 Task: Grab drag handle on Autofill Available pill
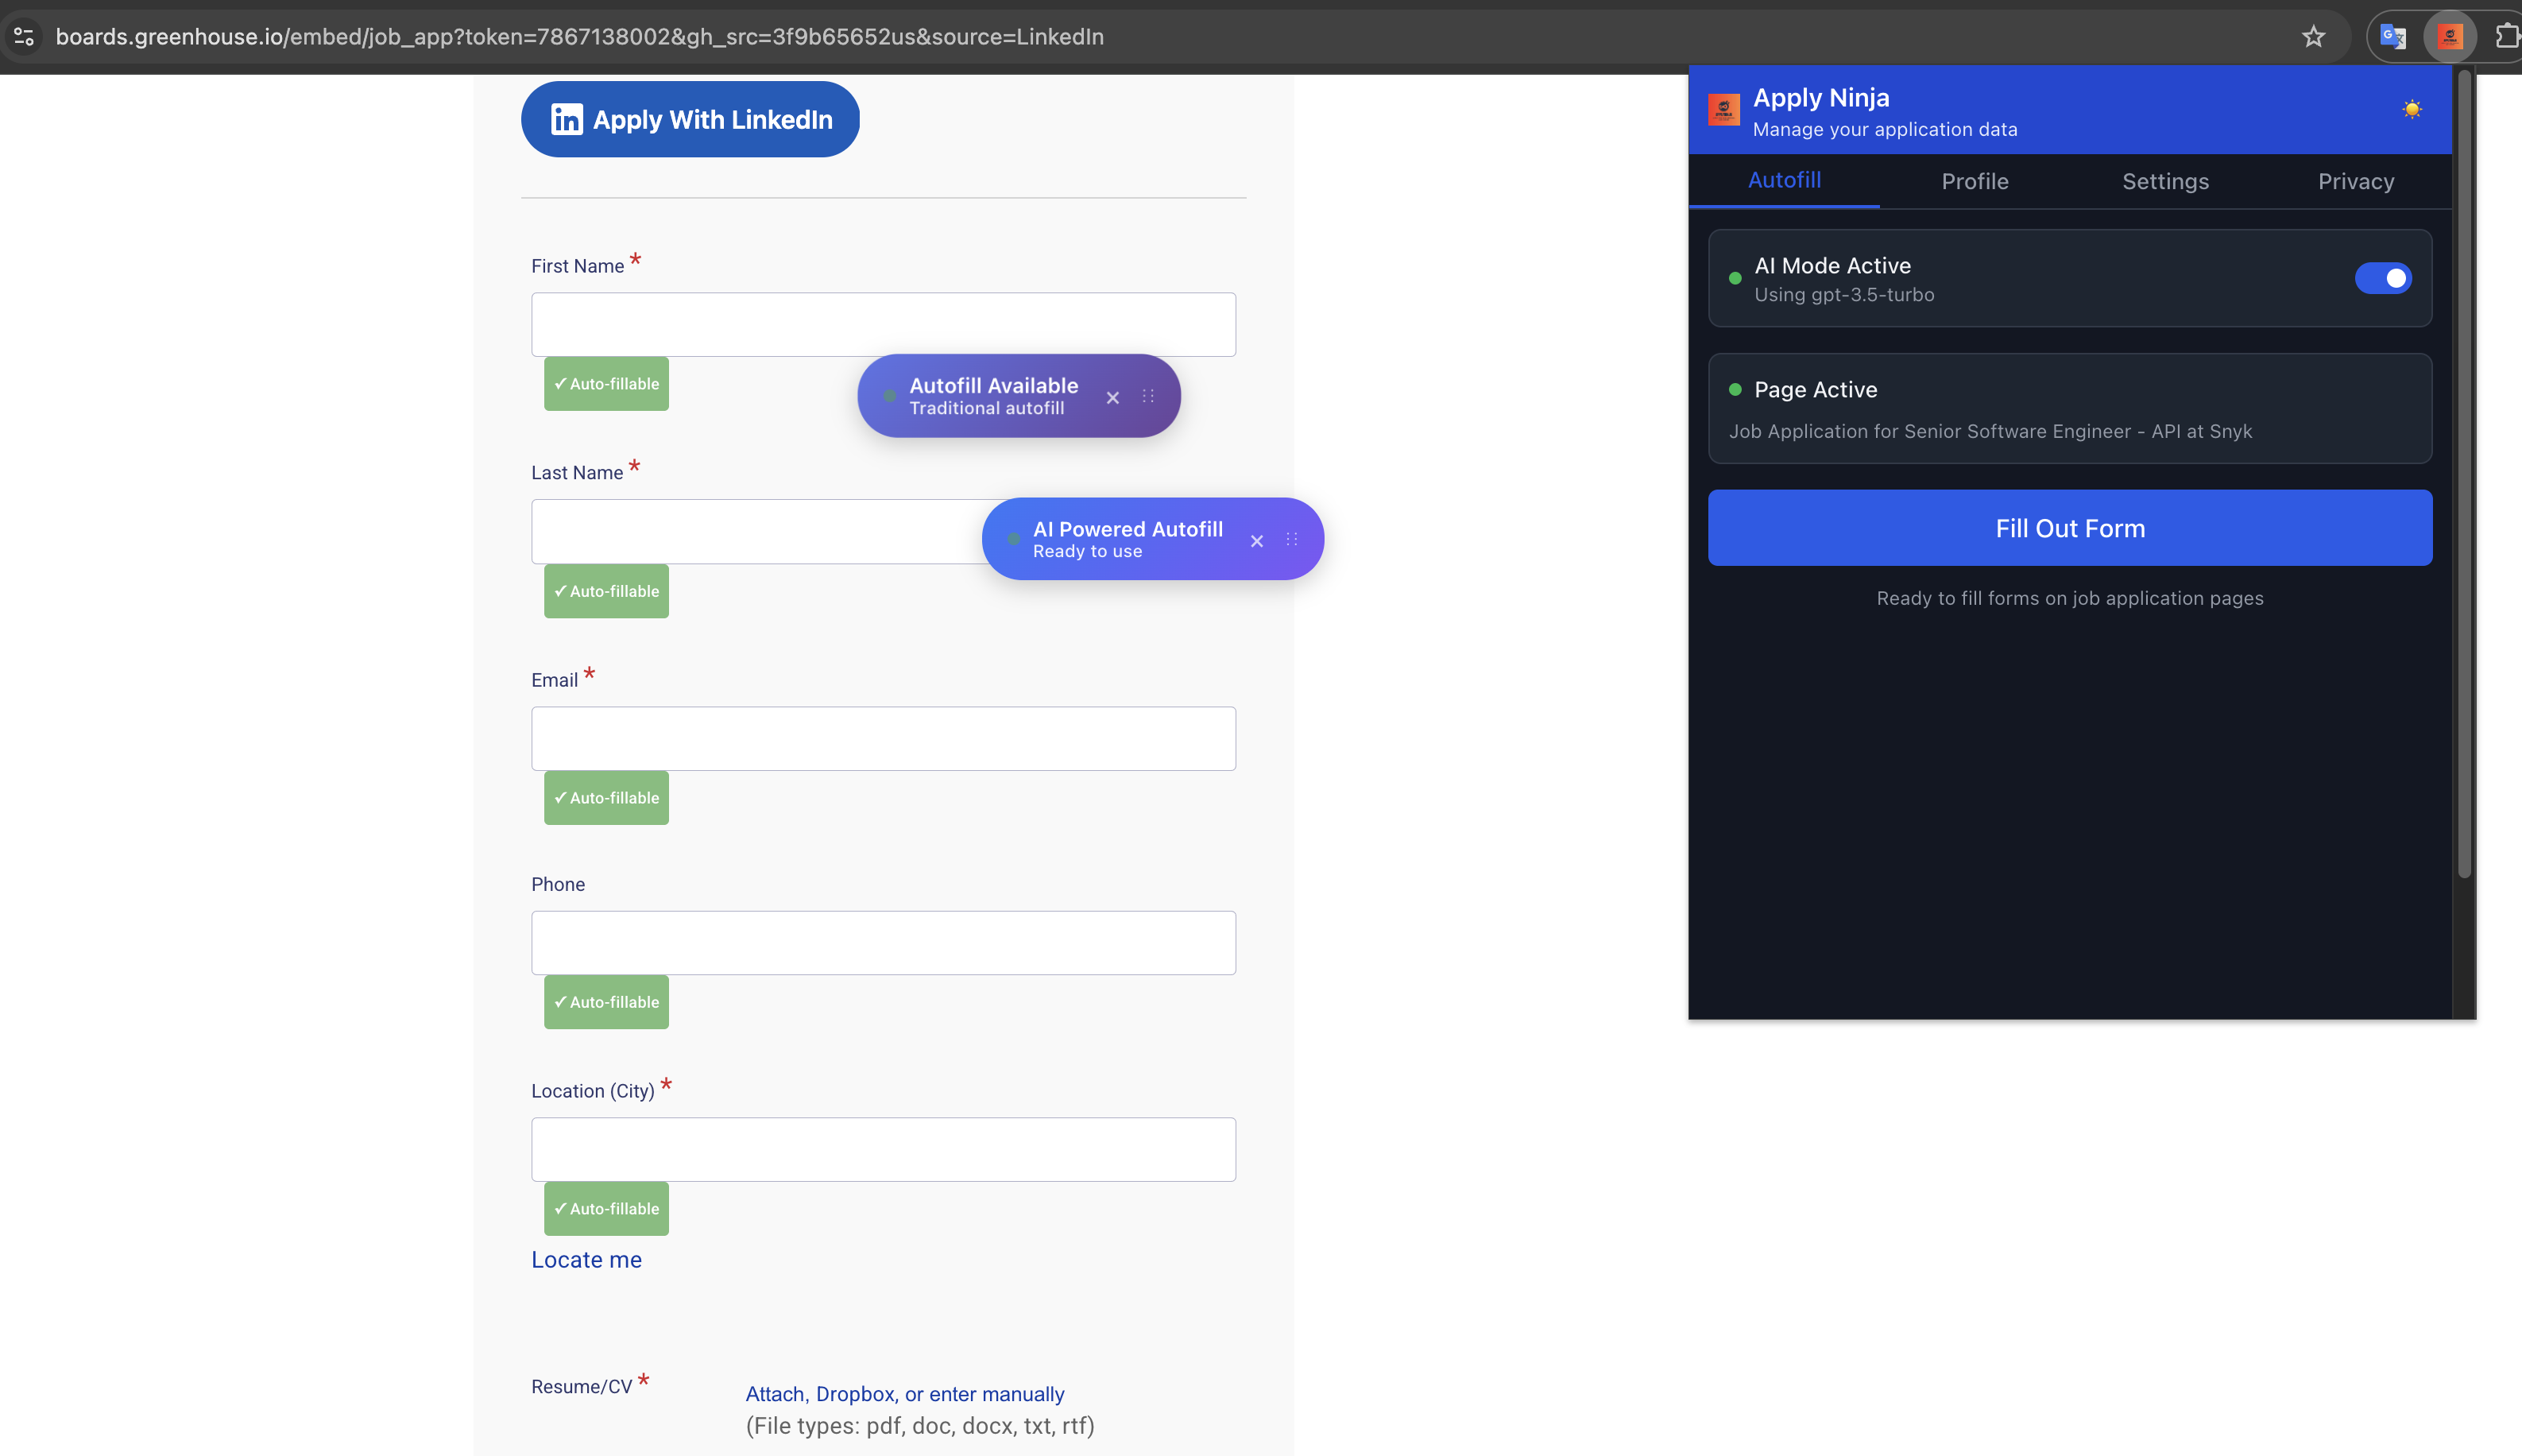point(1148,396)
